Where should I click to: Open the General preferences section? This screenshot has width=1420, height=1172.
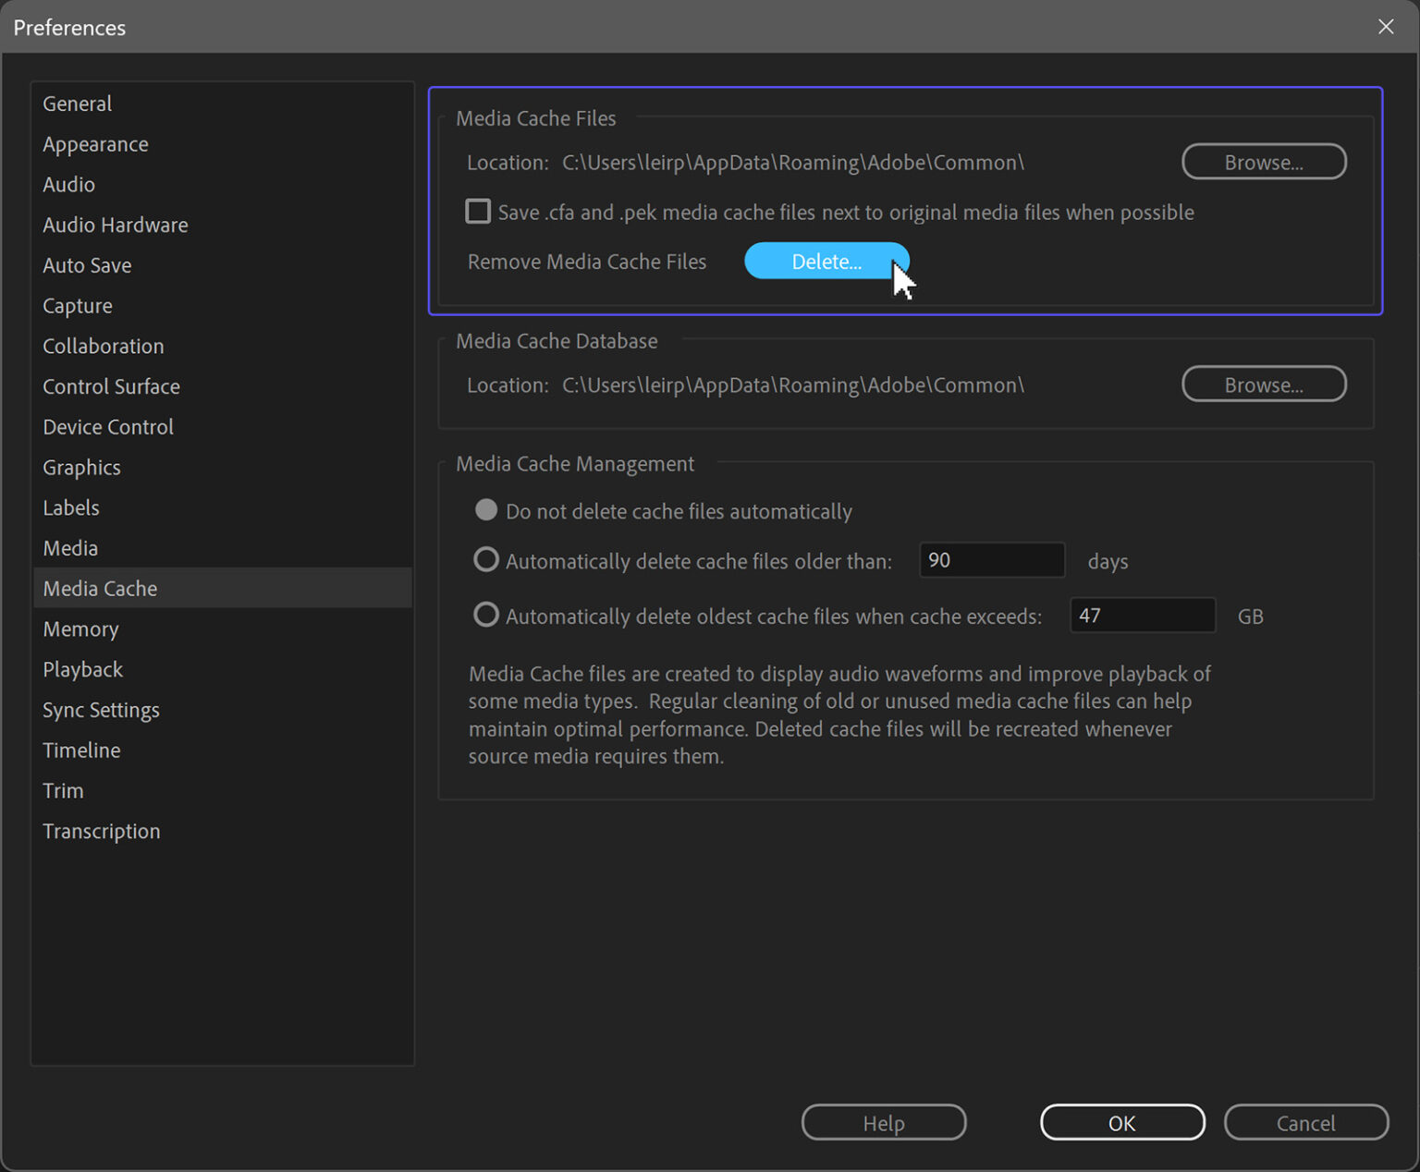tap(77, 104)
